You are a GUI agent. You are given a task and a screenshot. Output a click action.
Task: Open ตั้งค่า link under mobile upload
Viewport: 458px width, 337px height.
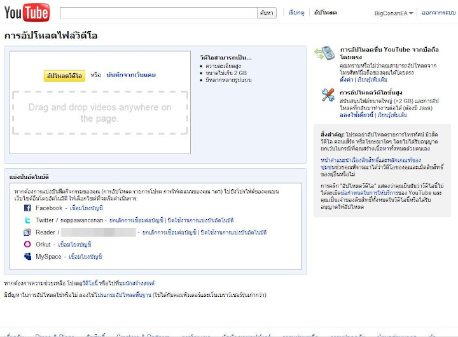point(346,80)
